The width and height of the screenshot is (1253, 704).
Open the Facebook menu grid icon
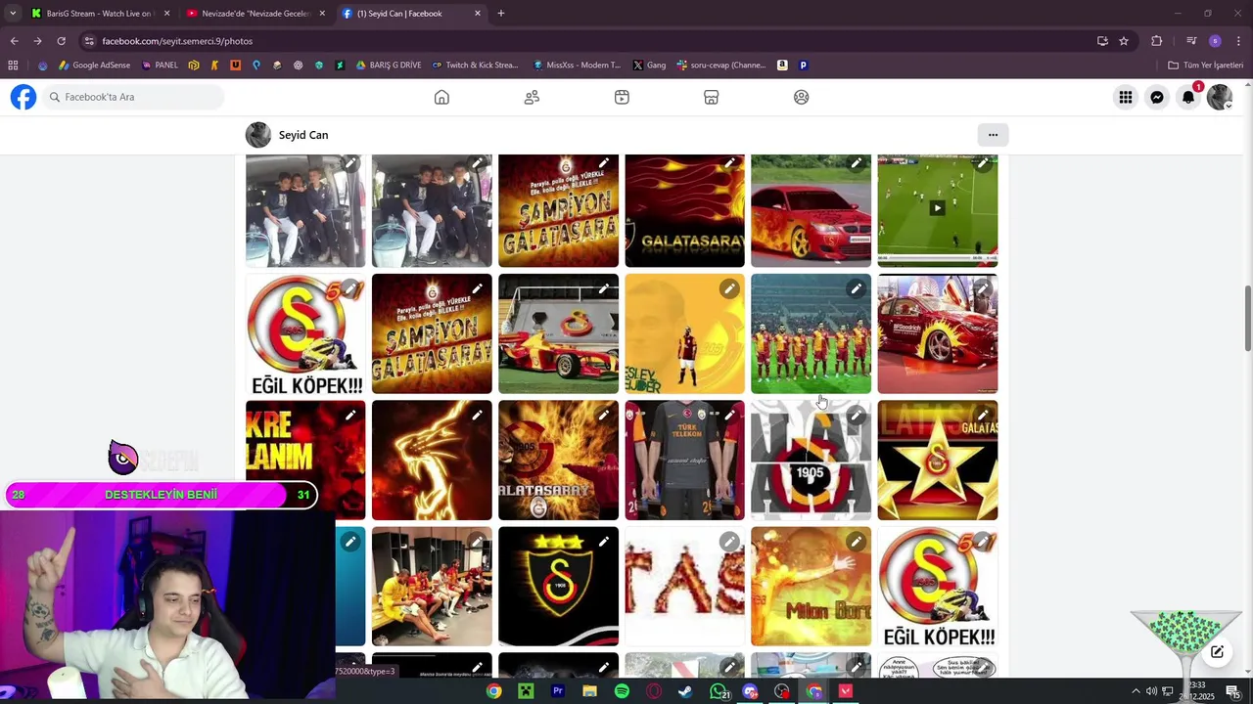tap(1126, 97)
